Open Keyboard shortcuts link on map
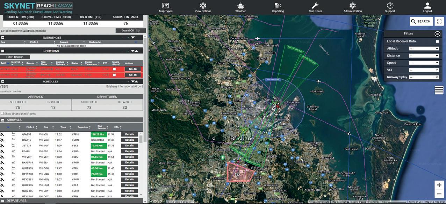The image size is (446, 204). [x=319, y=202]
